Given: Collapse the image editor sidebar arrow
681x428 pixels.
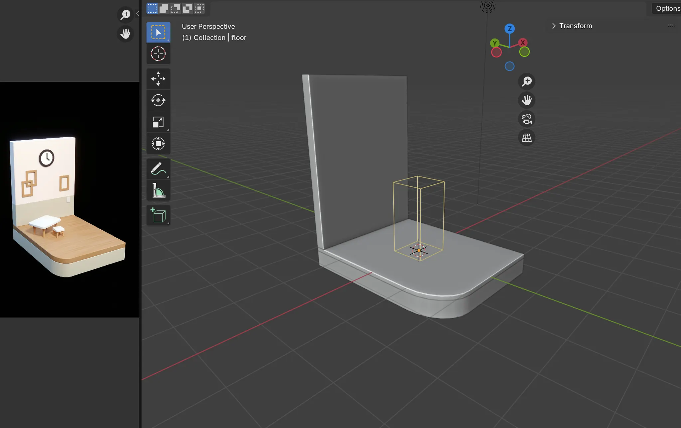Looking at the screenshot, I should (137, 14).
